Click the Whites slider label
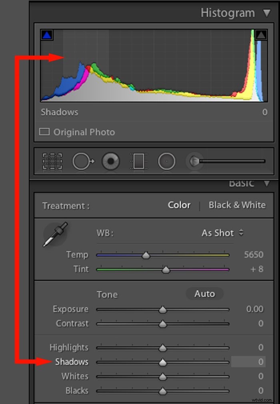The height and width of the screenshot is (404, 280). [x=75, y=376]
